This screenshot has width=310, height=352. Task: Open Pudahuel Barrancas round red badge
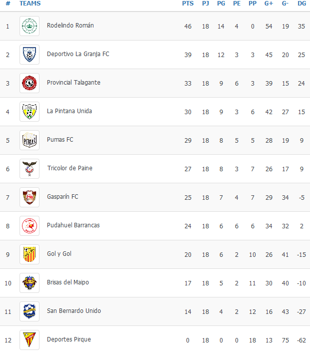(29, 226)
